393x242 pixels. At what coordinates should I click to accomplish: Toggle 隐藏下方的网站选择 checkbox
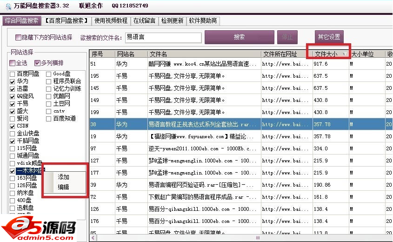[x=18, y=37]
